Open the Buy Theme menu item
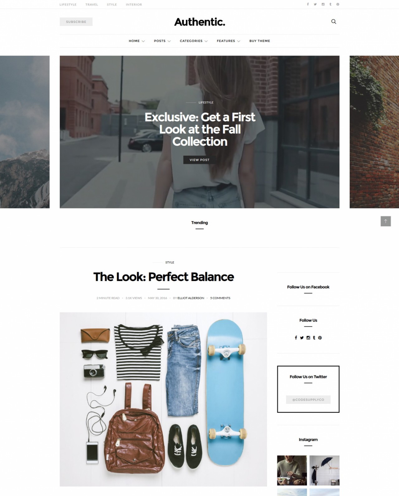Image resolution: width=399 pixels, height=496 pixels. coord(260,41)
